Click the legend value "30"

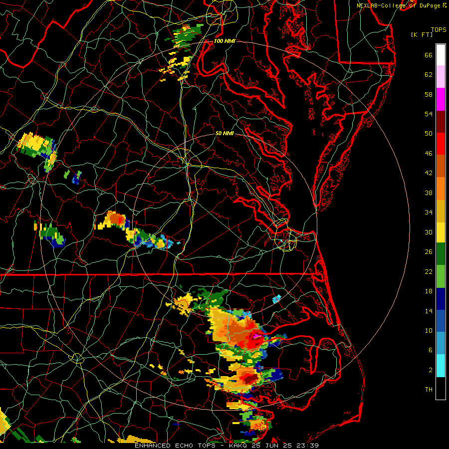click(x=429, y=232)
